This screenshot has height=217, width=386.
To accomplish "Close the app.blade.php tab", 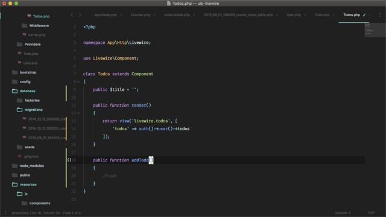I will 121,15.
